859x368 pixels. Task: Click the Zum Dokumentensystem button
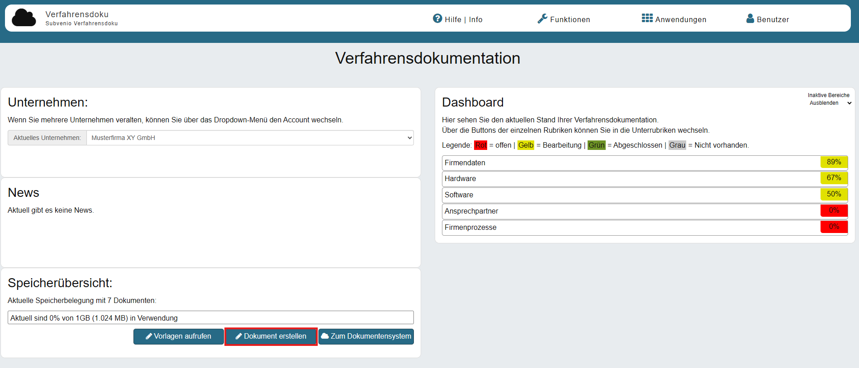366,336
